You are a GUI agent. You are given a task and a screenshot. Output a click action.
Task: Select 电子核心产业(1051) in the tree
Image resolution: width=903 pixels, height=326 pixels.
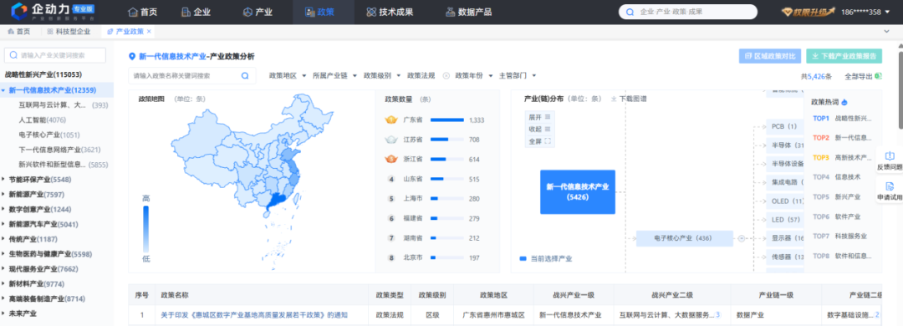pos(49,135)
